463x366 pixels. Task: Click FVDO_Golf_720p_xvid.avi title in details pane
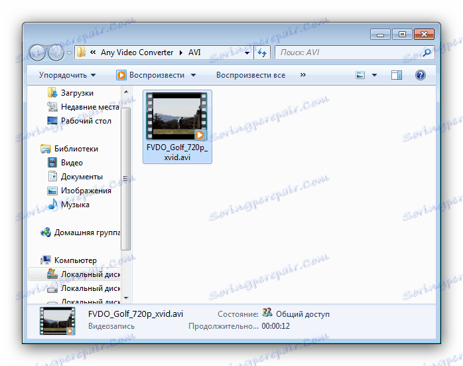[x=135, y=314]
